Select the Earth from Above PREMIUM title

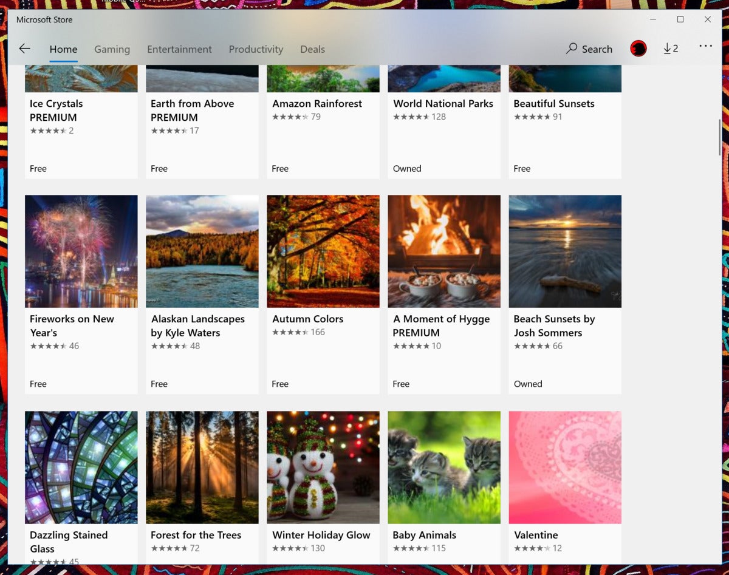pyautogui.click(x=192, y=111)
